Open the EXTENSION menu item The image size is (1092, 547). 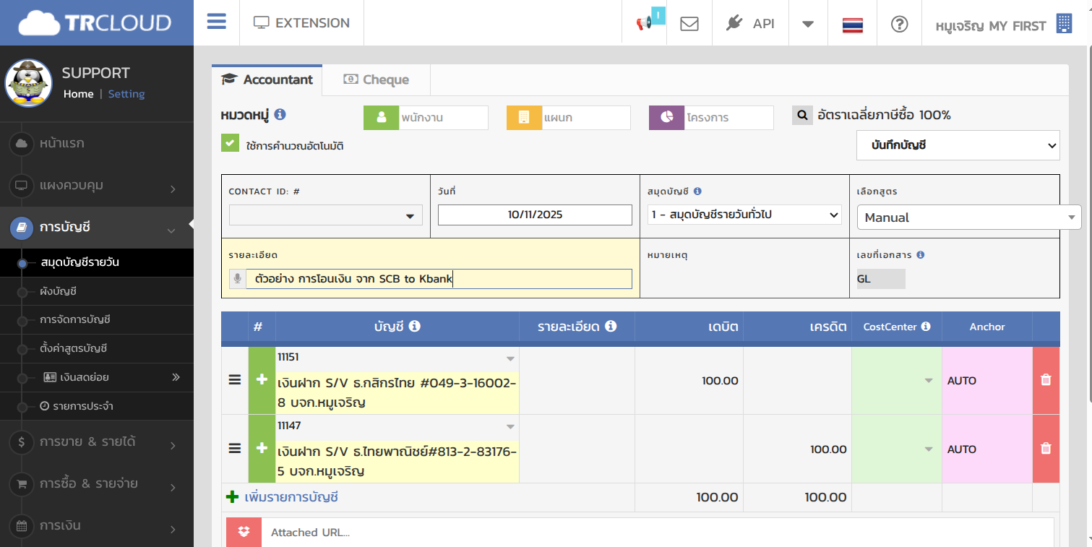point(302,23)
